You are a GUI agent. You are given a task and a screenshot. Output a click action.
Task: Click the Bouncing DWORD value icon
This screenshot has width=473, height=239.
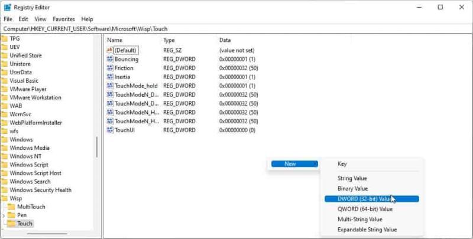coord(109,60)
